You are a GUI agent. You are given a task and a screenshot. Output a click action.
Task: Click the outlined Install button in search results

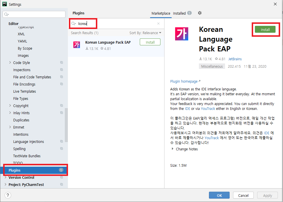click(x=150, y=42)
